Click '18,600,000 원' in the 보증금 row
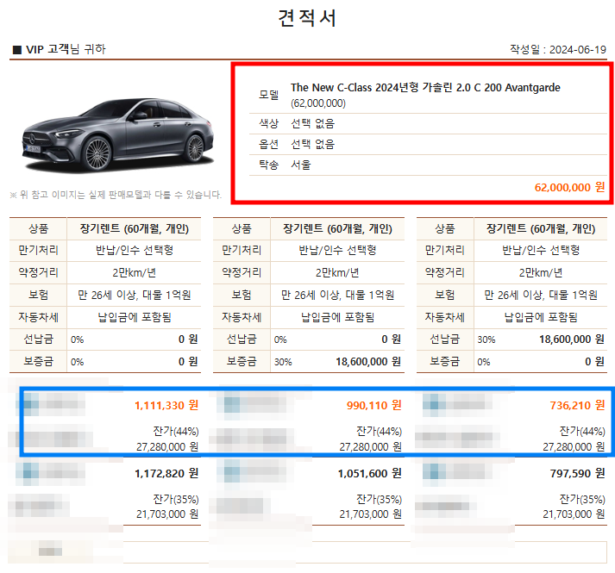 [x=368, y=361]
